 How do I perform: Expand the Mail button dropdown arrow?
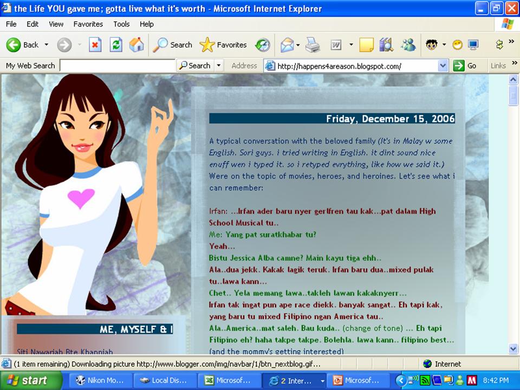298,45
